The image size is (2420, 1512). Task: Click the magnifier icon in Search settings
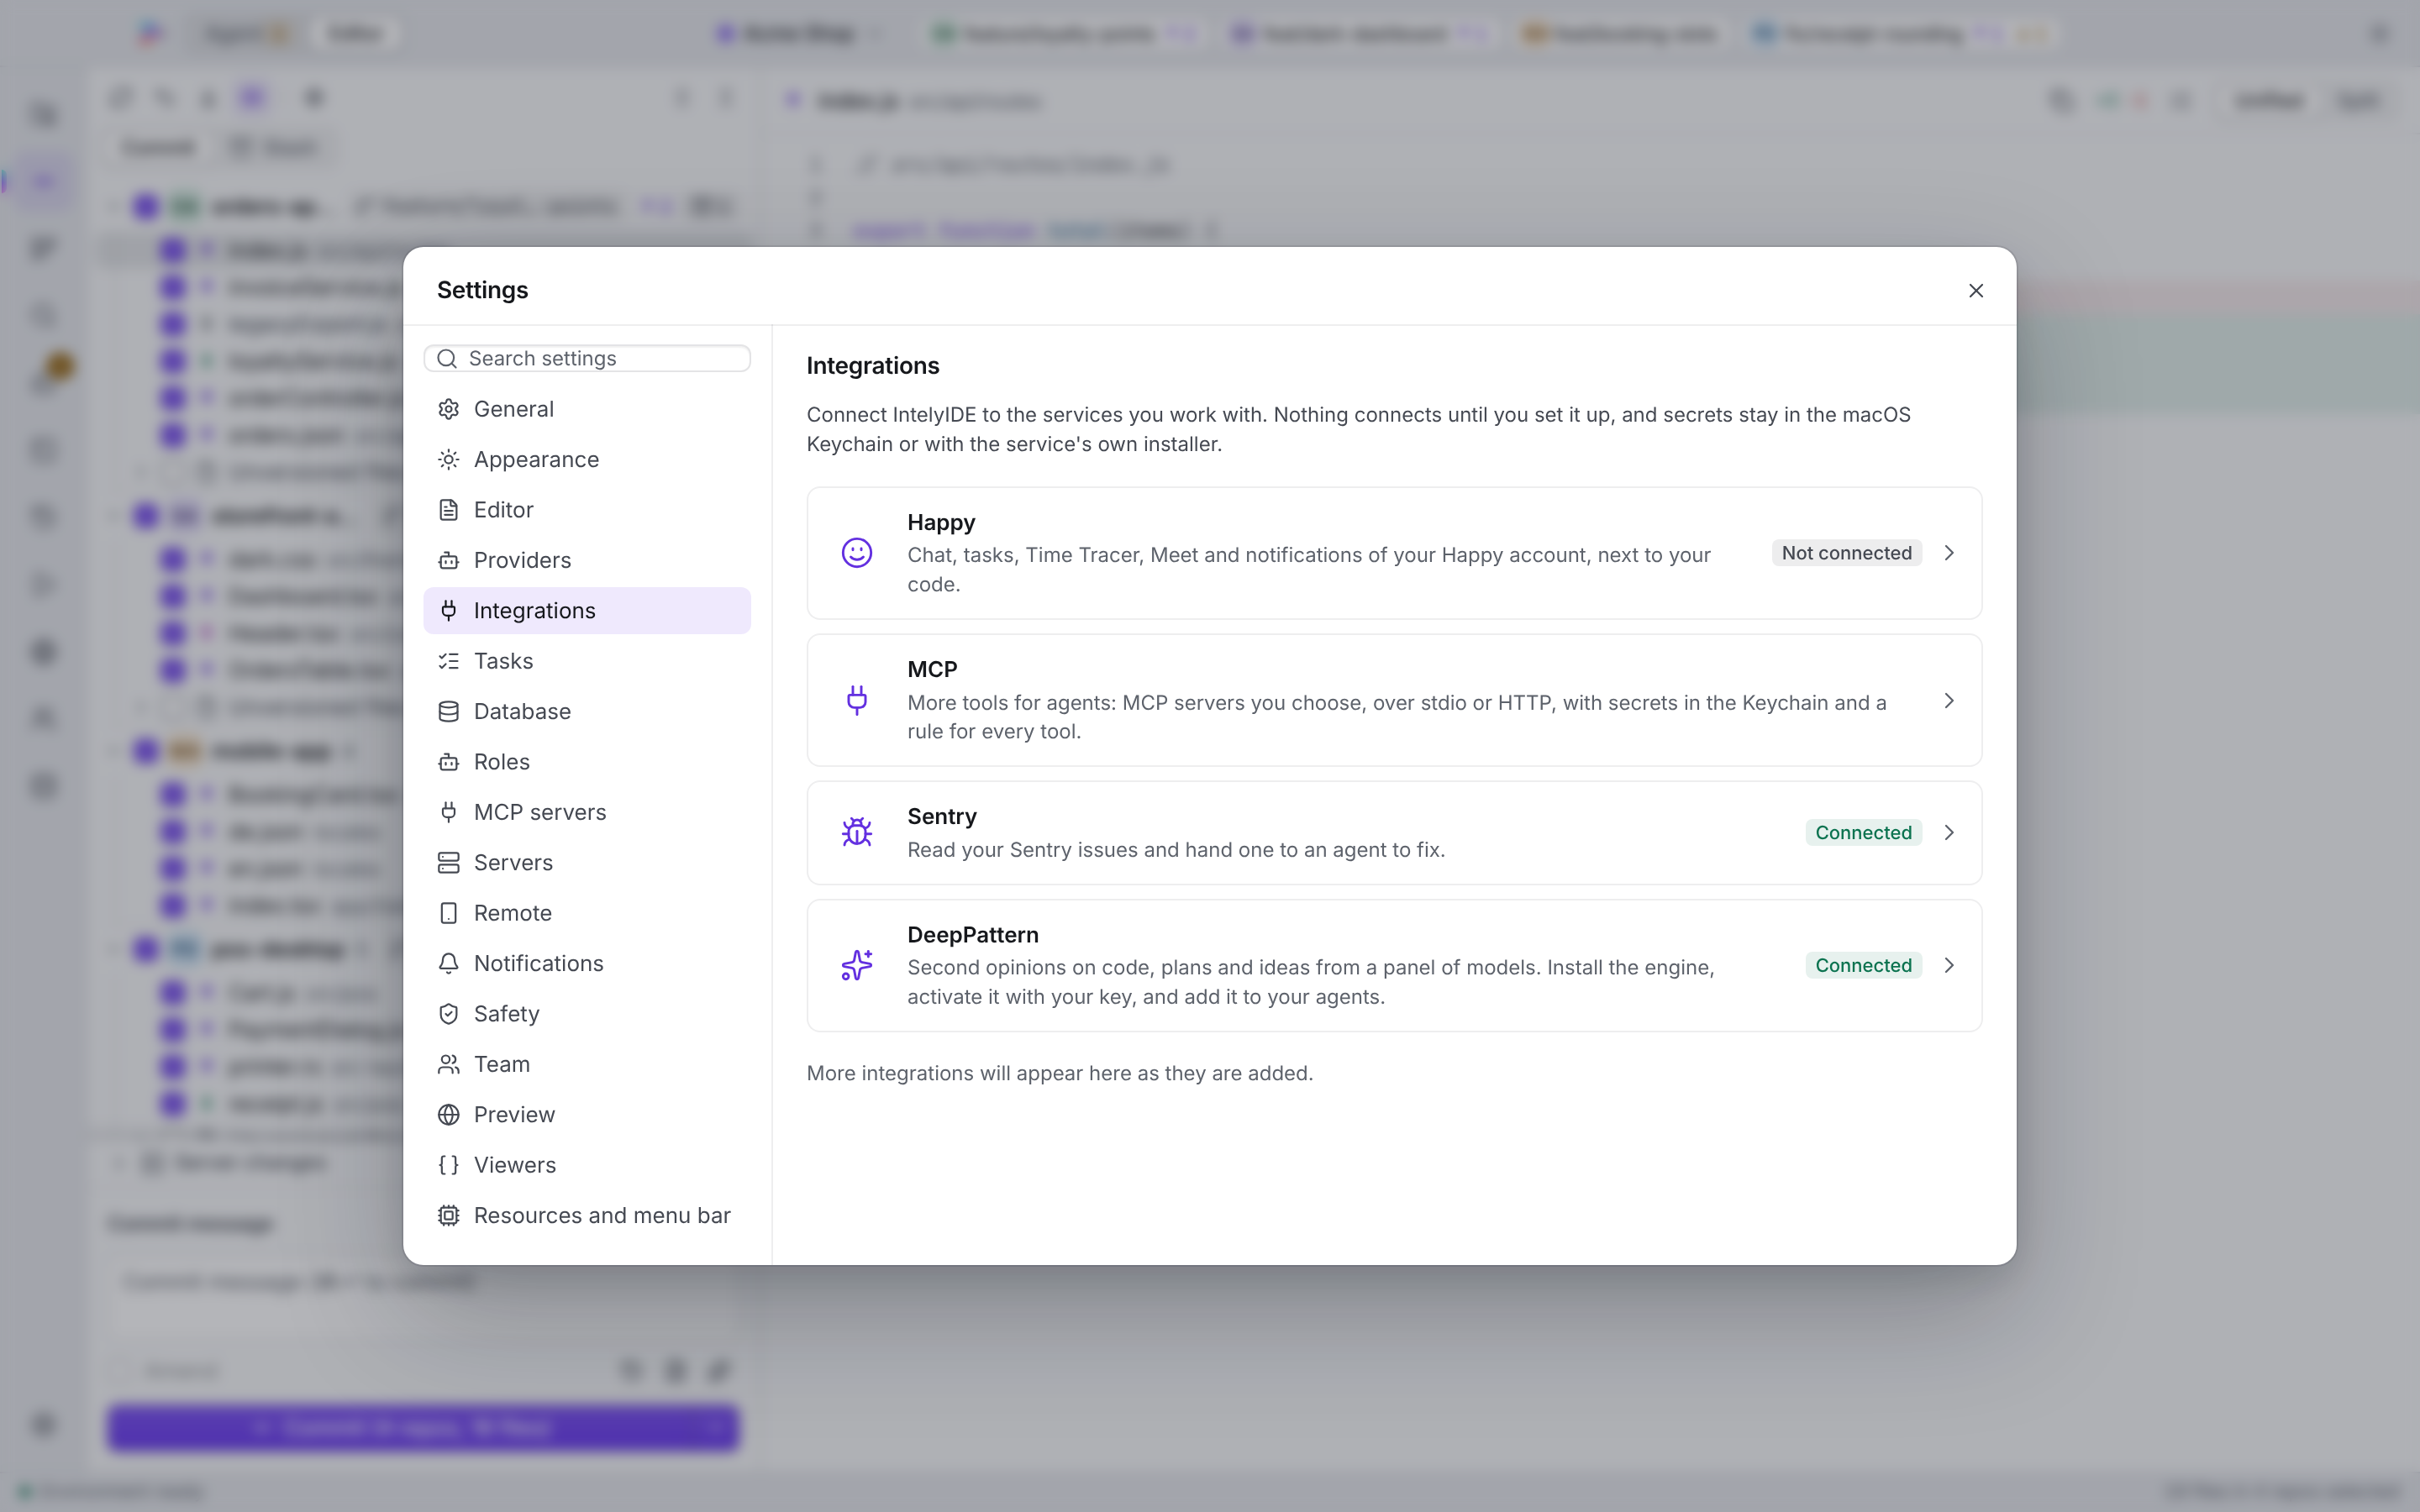(x=447, y=358)
